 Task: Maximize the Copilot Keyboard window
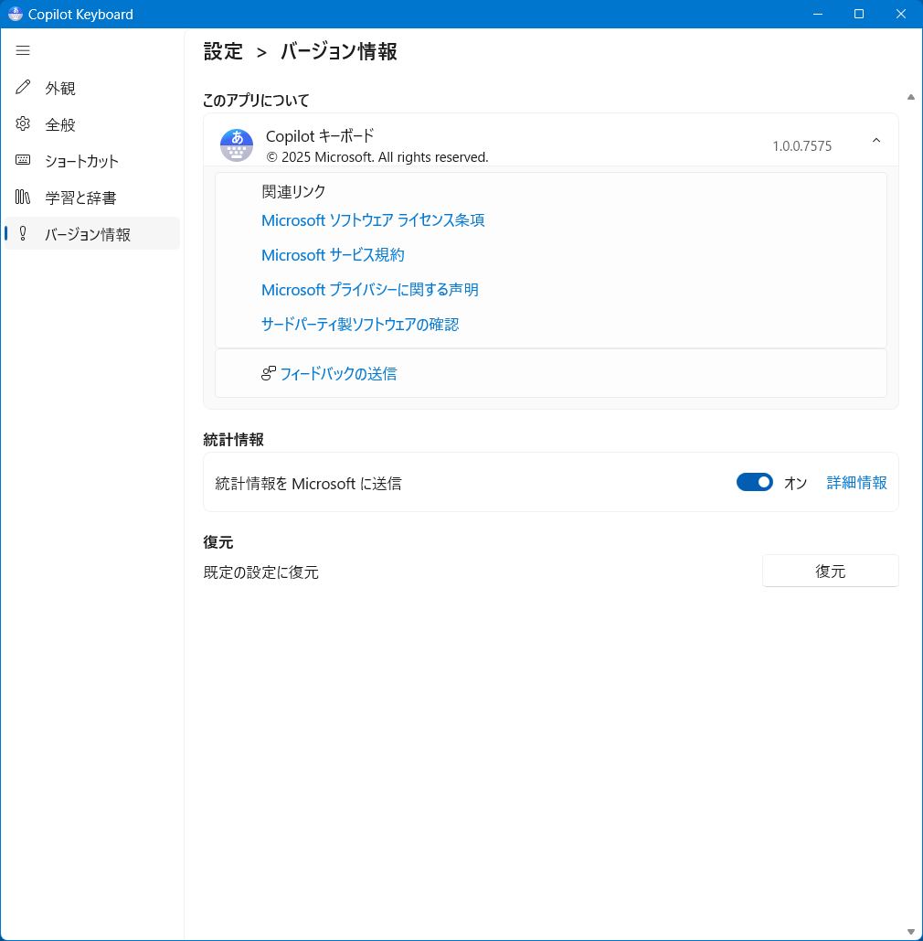coord(859,14)
